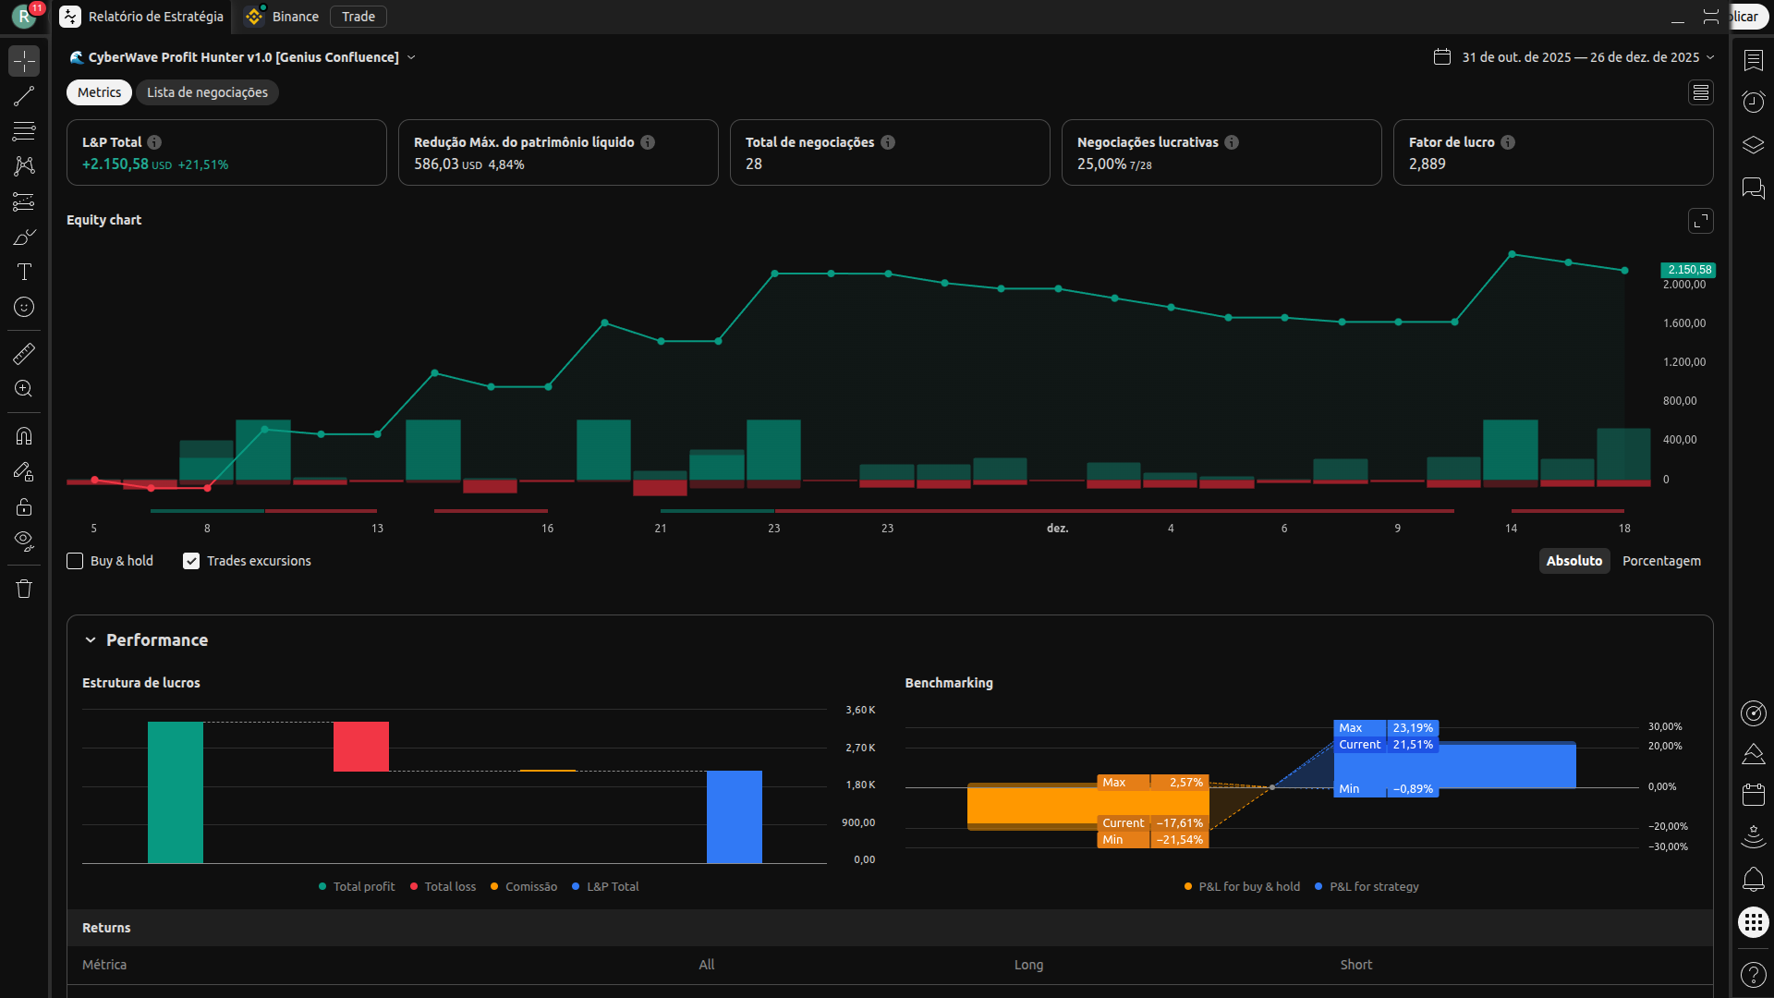Click the trash remove drawings icon
The height and width of the screenshot is (998, 1774).
point(24,589)
